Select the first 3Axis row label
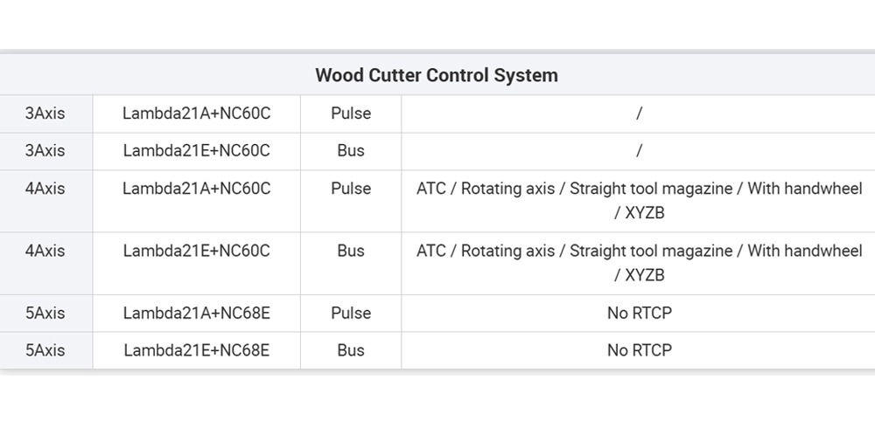The height and width of the screenshot is (428, 875). (45, 114)
